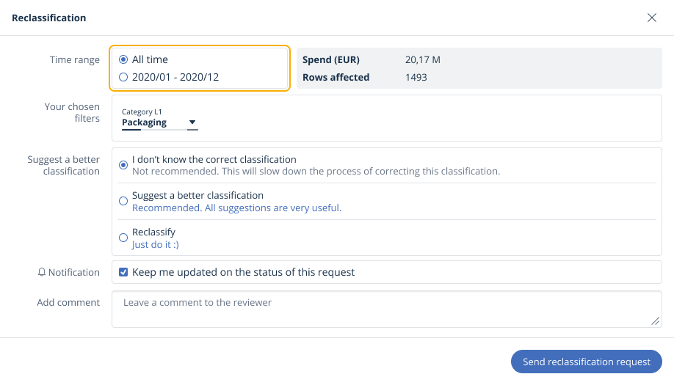Uncheck the Keep me updated checkbox

pos(123,272)
